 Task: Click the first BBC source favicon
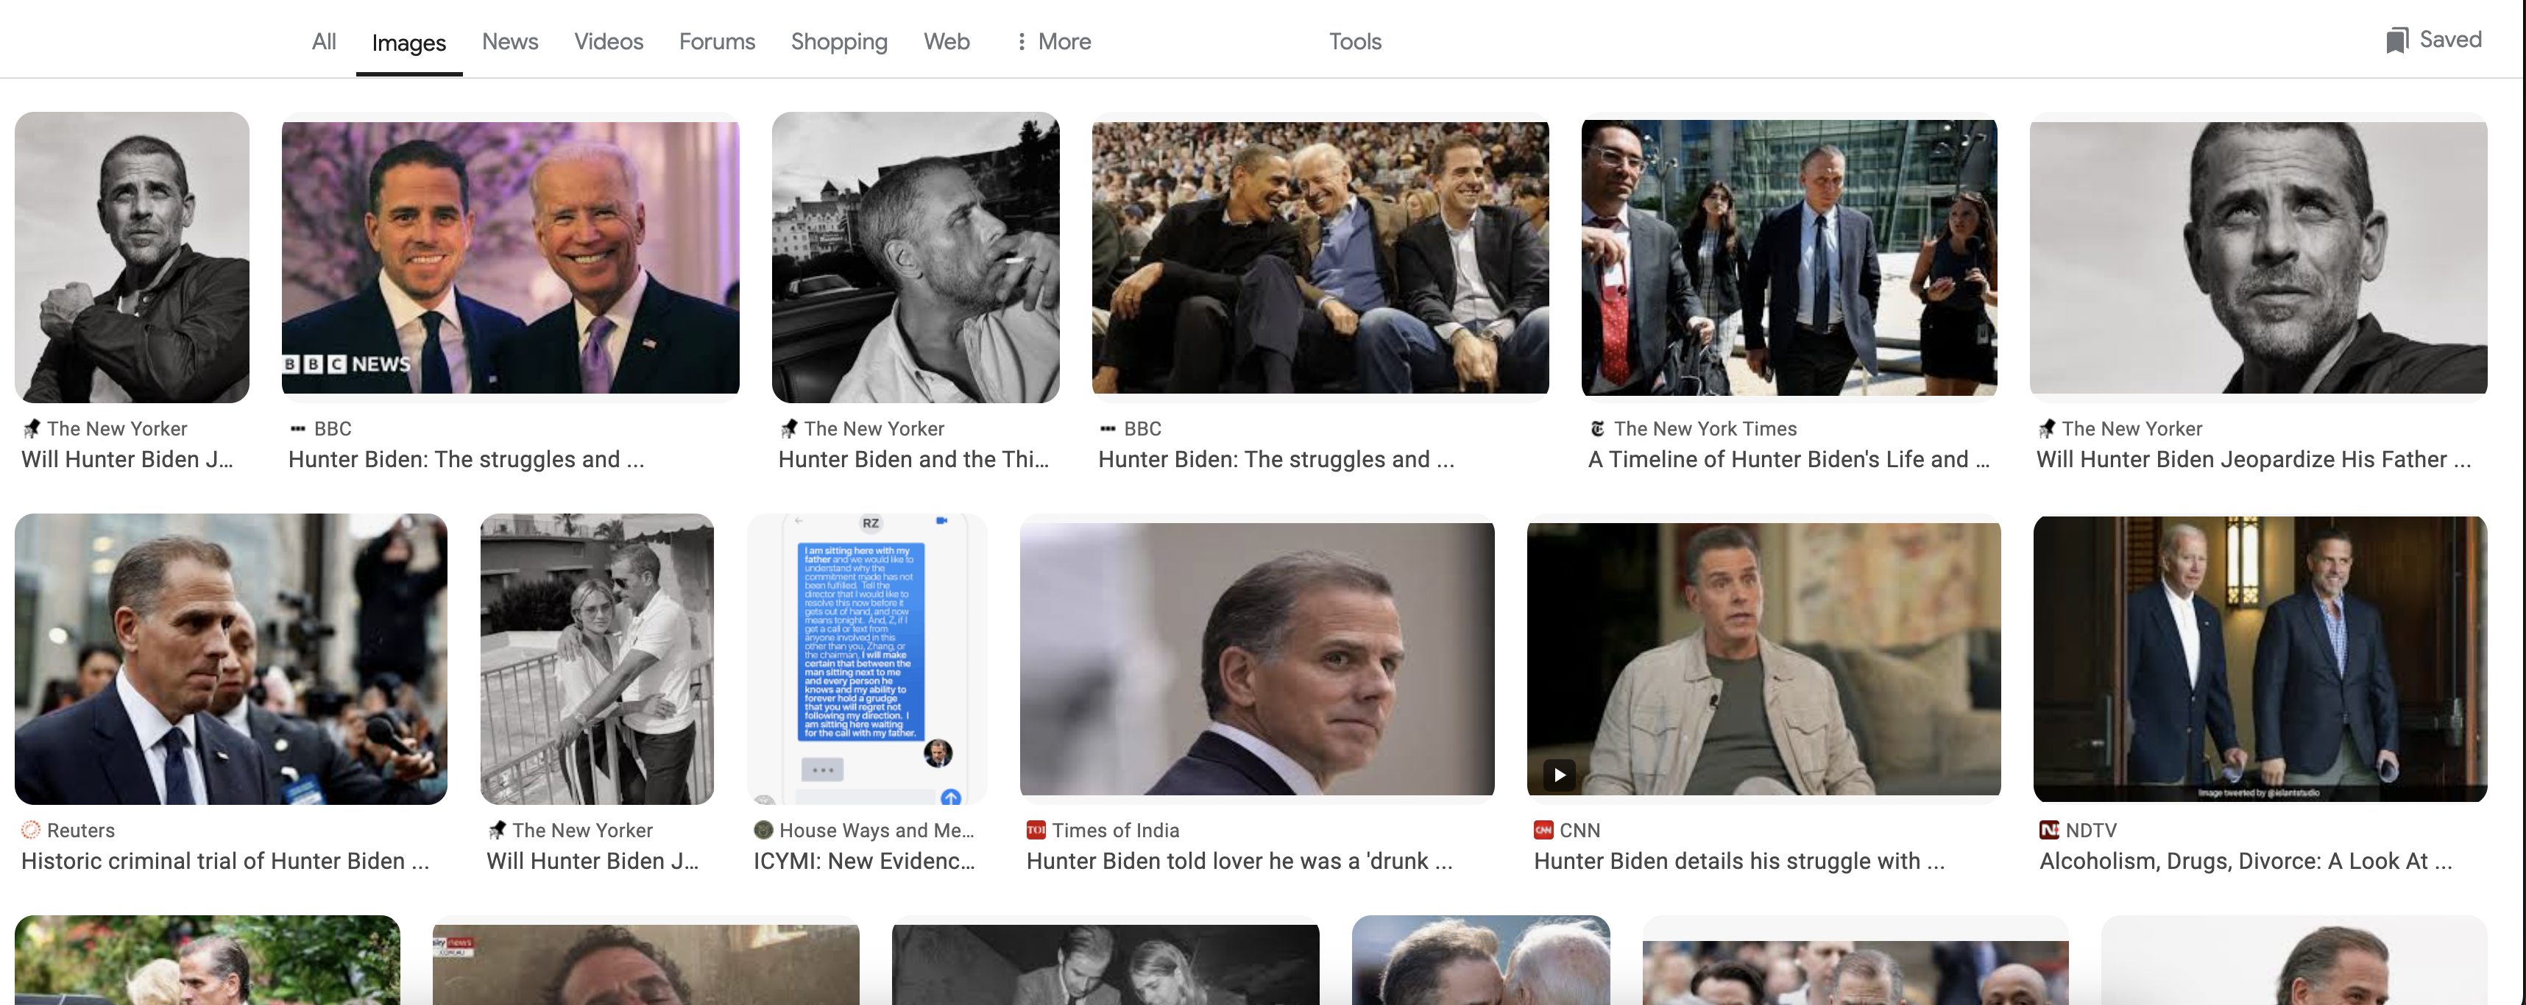298,428
